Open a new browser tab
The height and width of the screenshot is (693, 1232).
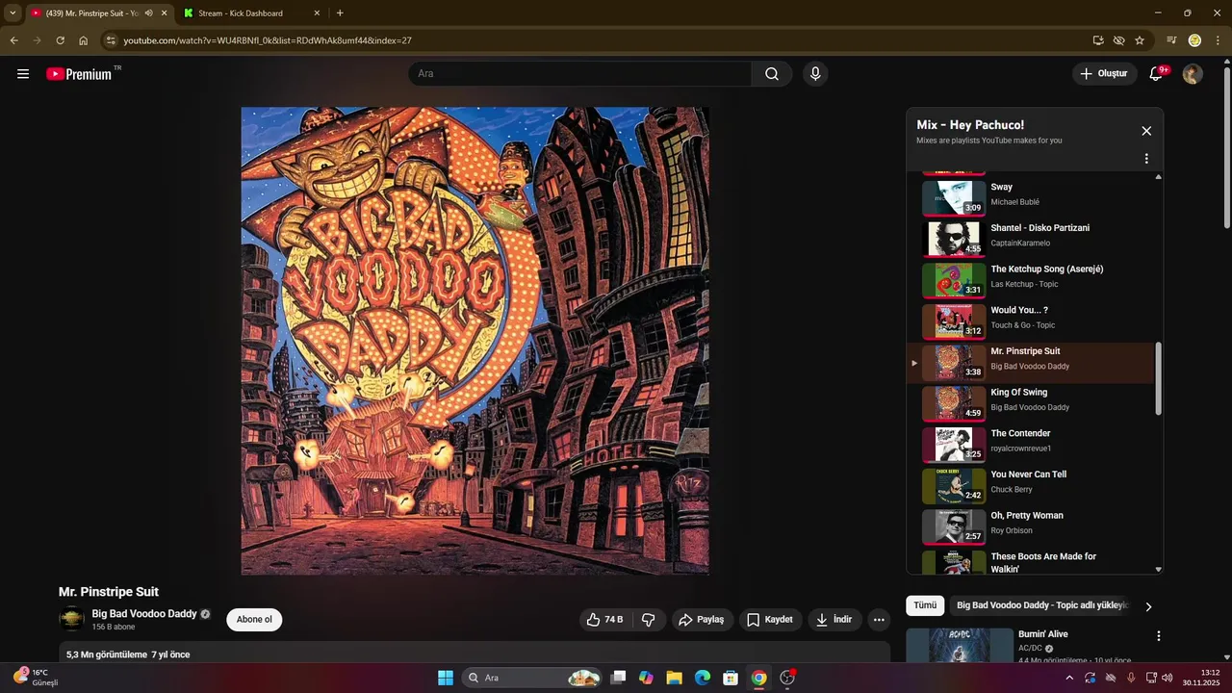click(x=340, y=13)
